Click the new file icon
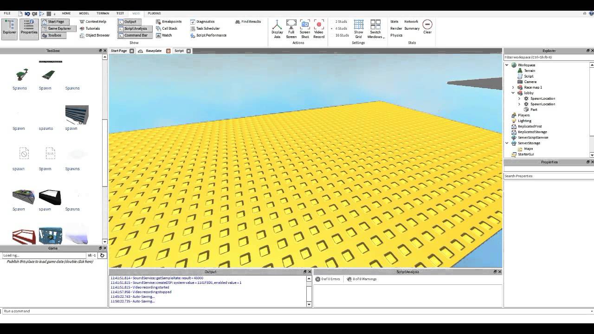594x334 pixels. [x=20, y=14]
